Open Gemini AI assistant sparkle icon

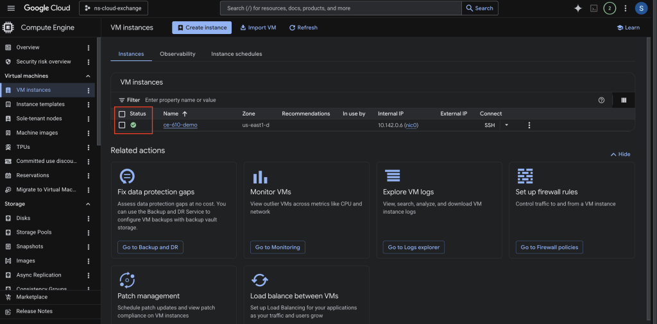tap(578, 8)
